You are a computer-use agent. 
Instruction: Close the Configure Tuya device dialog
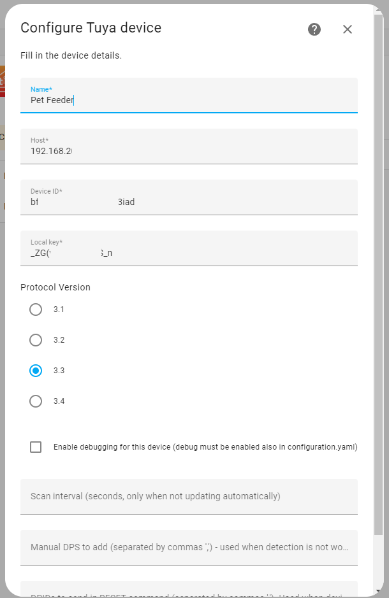[348, 29]
